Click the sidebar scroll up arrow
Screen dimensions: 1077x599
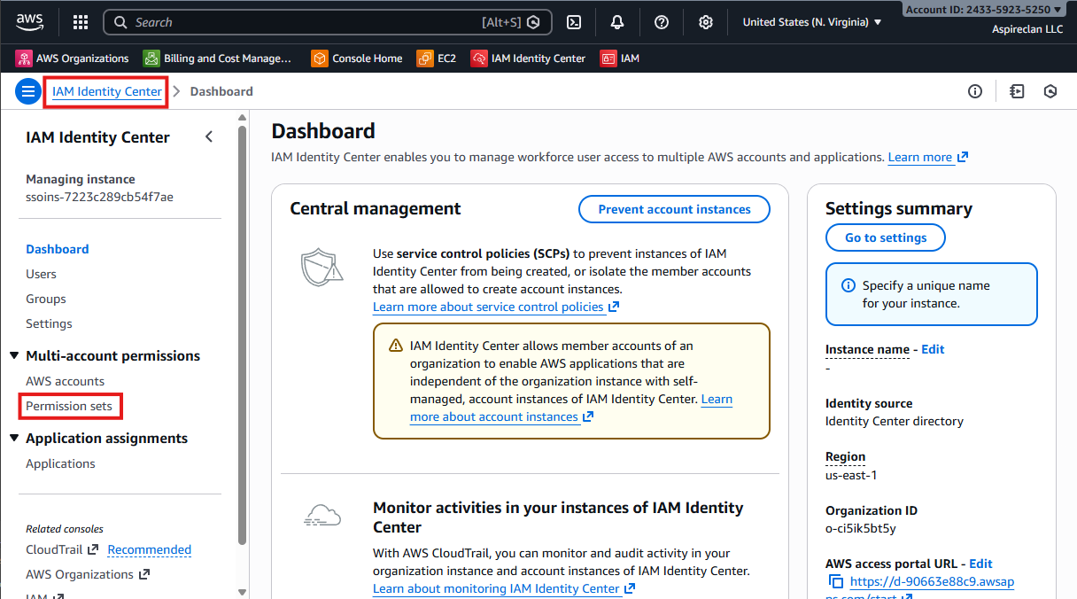click(243, 116)
